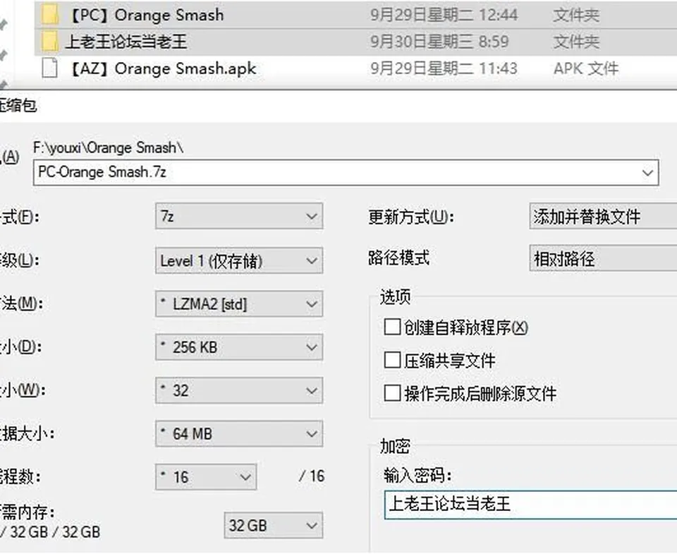Viewport: 677px width, 554px height.
Task: Select the 【PC】Orange Smash folder icon
Action: [x=50, y=15]
